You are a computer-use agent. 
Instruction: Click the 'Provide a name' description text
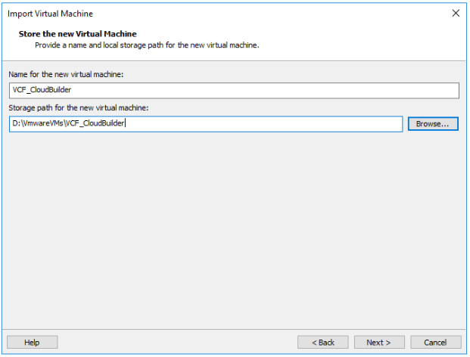tap(147, 45)
